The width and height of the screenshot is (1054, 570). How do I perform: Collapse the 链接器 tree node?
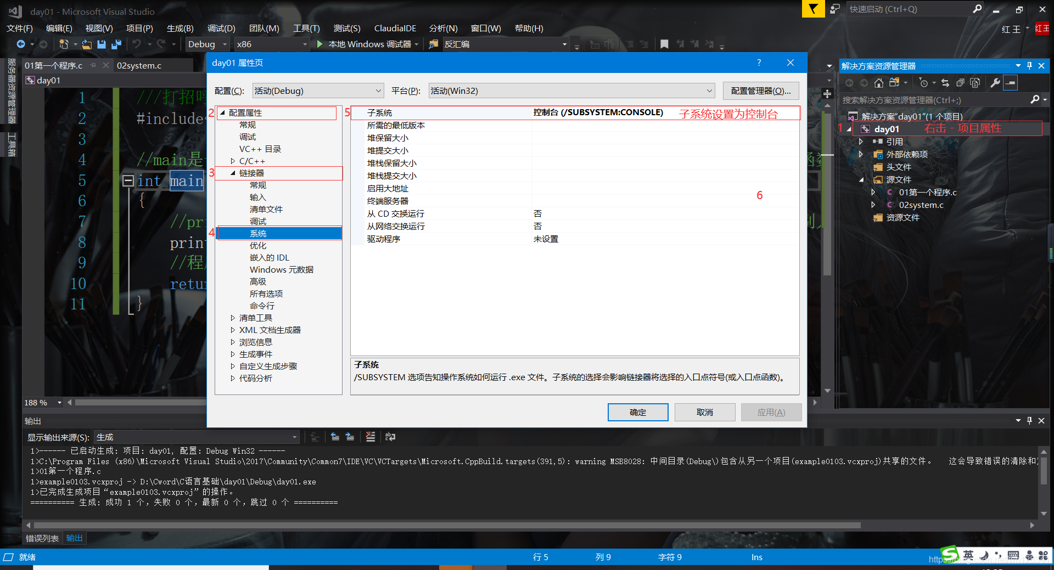[233, 173]
